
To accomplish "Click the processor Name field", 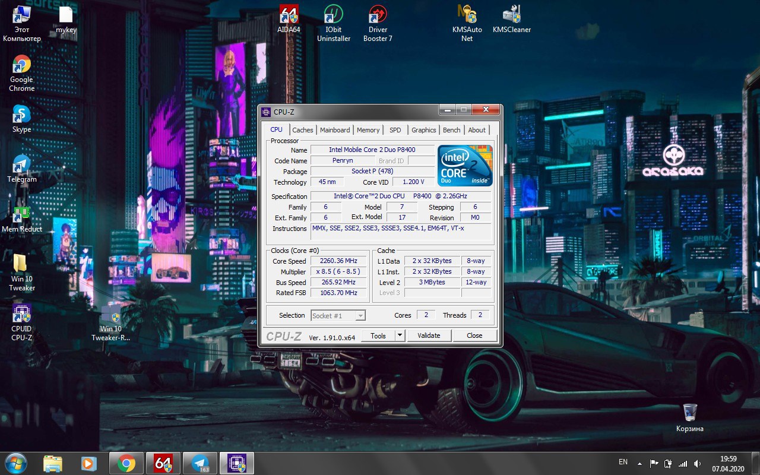I will tap(372, 150).
